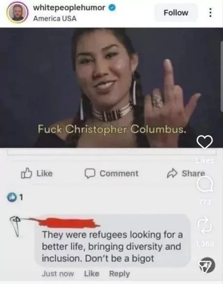Tap the Share arrow button
The width and height of the screenshot is (223, 284).
click(186, 174)
